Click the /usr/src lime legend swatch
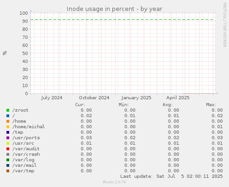 pyautogui.click(x=8, y=143)
